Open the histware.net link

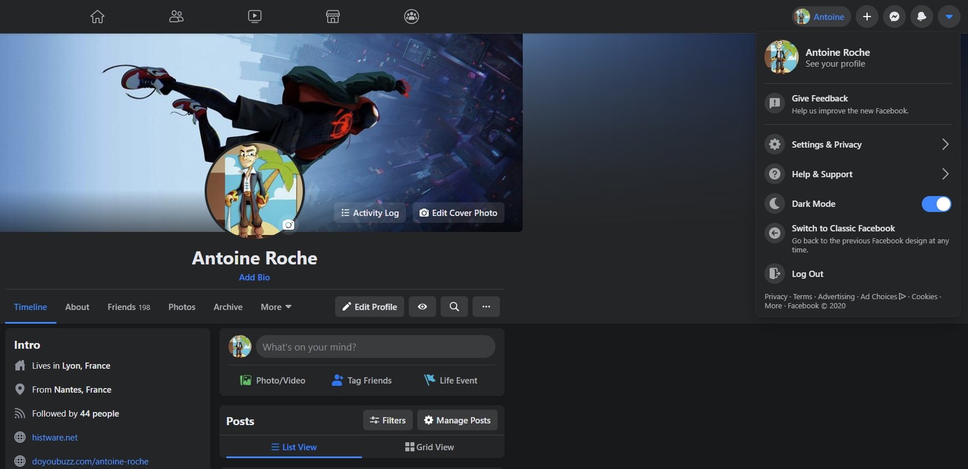point(55,438)
